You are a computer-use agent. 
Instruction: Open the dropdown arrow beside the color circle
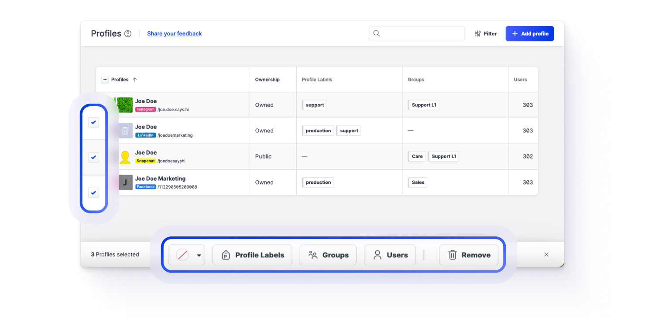[199, 255]
